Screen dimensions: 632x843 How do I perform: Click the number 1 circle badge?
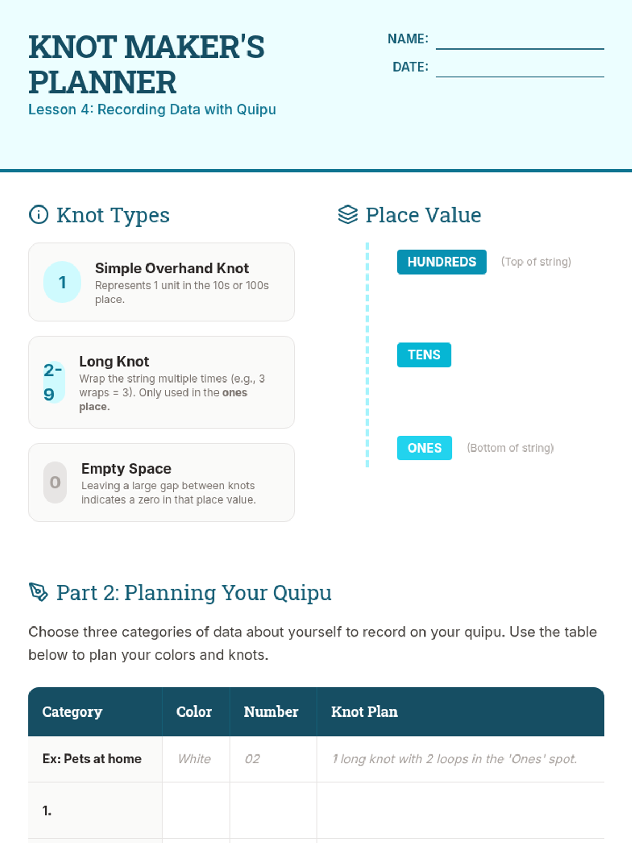pos(62,282)
